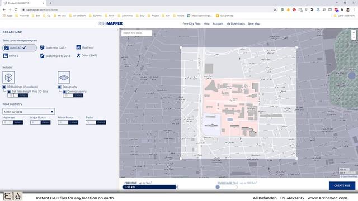Toggle Set false height checkbox
This screenshot has height=201, width=358.
point(9,92)
